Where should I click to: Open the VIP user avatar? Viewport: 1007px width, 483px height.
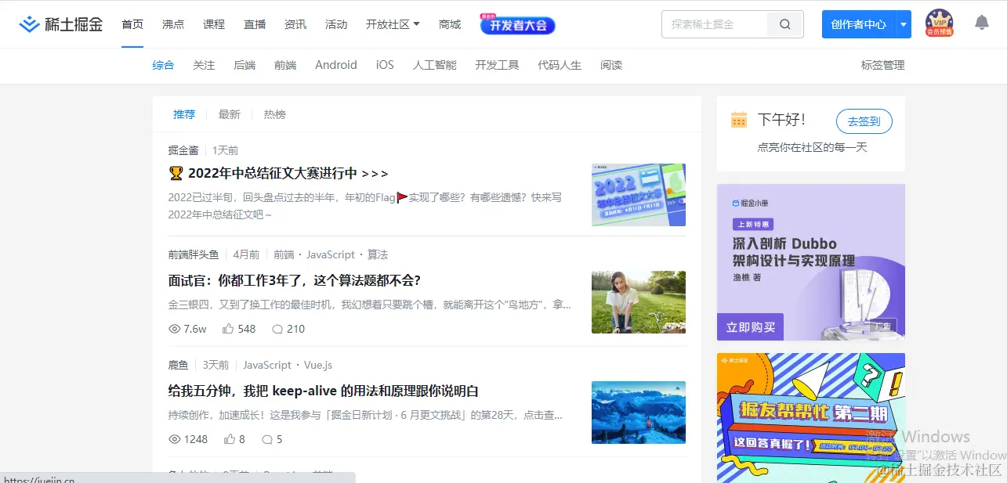[x=939, y=23]
